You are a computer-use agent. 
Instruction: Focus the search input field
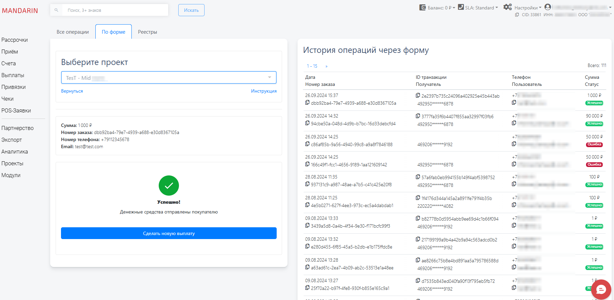click(x=115, y=10)
